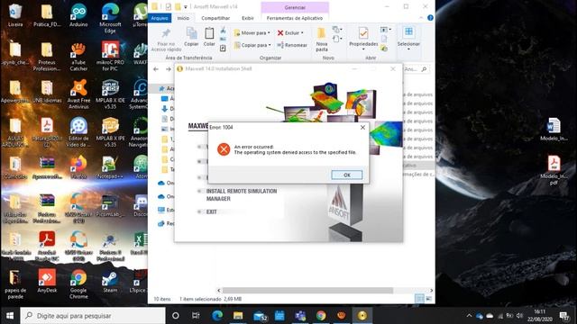Open the Propriedades dropdown in ribbon
Viewport: 577px width, 324px height.
363,49
